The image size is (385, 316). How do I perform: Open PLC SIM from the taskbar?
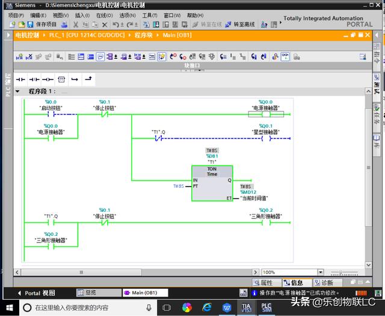(x=266, y=308)
